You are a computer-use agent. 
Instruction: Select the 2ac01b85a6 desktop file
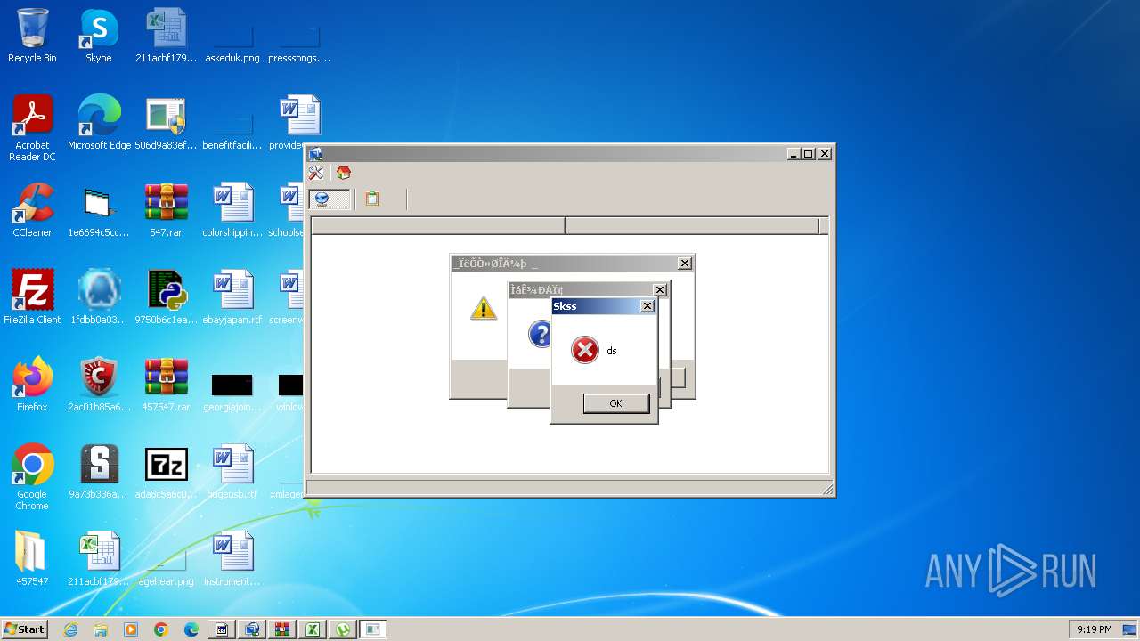[x=99, y=385]
